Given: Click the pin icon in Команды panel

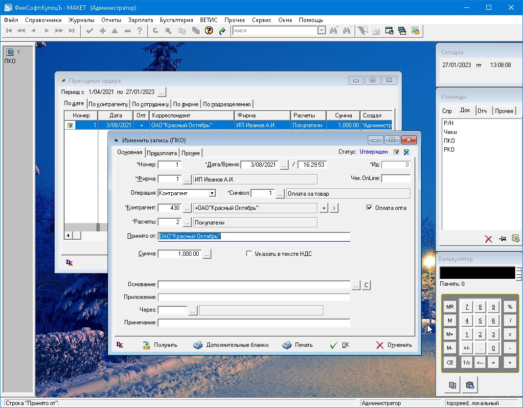Looking at the screenshot, I should click(x=502, y=239).
